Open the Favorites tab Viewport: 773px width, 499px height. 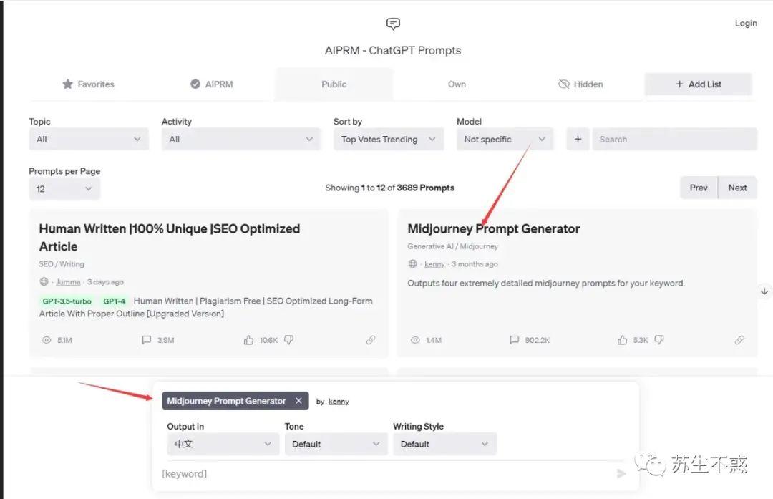click(88, 84)
